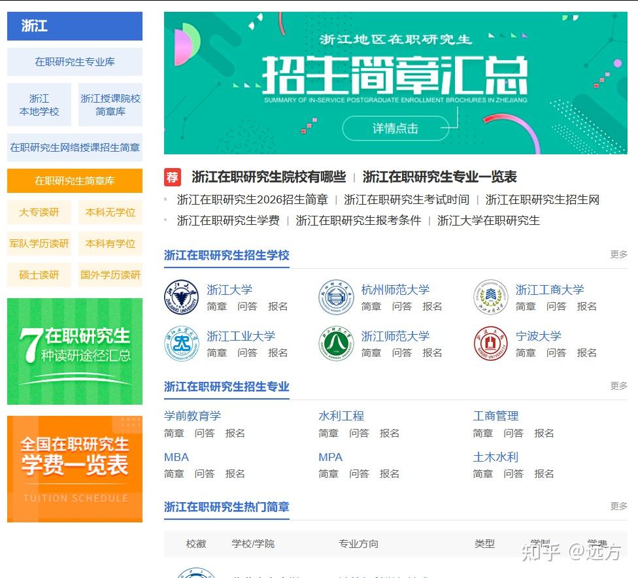Open 水利工程 major link
The image size is (638, 578).
341,416
